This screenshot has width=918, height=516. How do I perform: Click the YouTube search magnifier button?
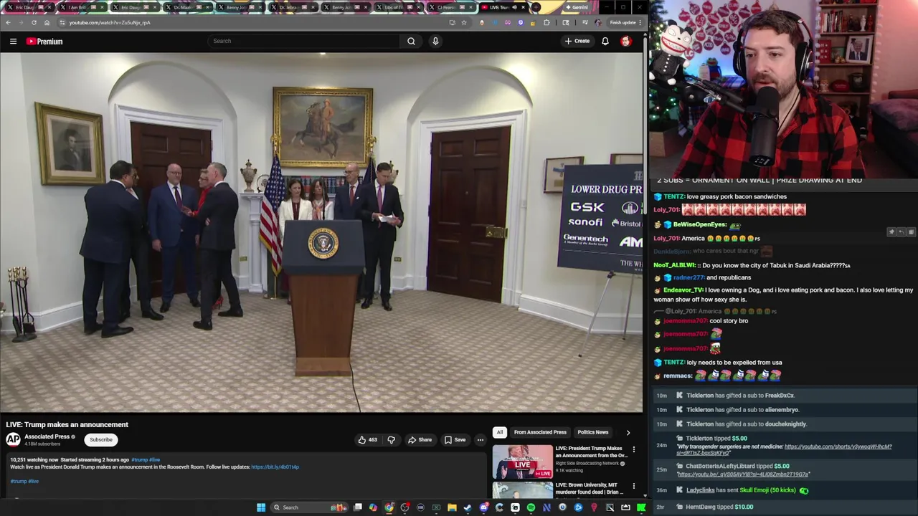[411, 41]
